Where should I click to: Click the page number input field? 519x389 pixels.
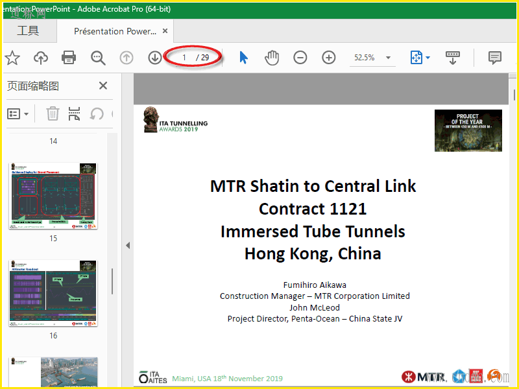pos(184,58)
